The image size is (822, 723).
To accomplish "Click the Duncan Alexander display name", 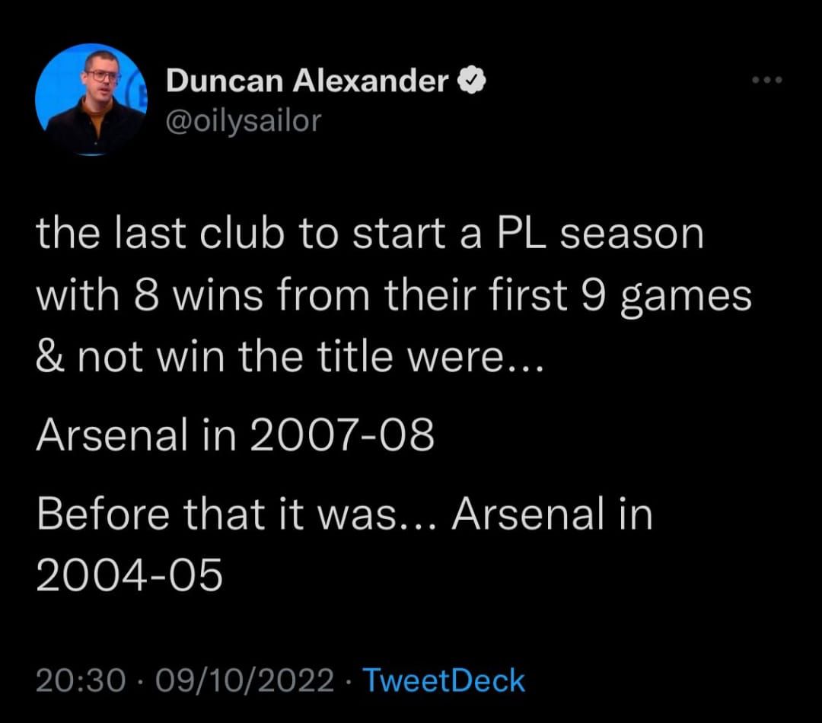I will [x=307, y=80].
